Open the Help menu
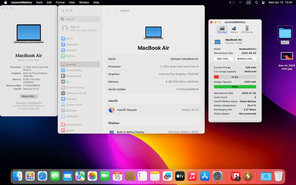 (x=96, y=2)
